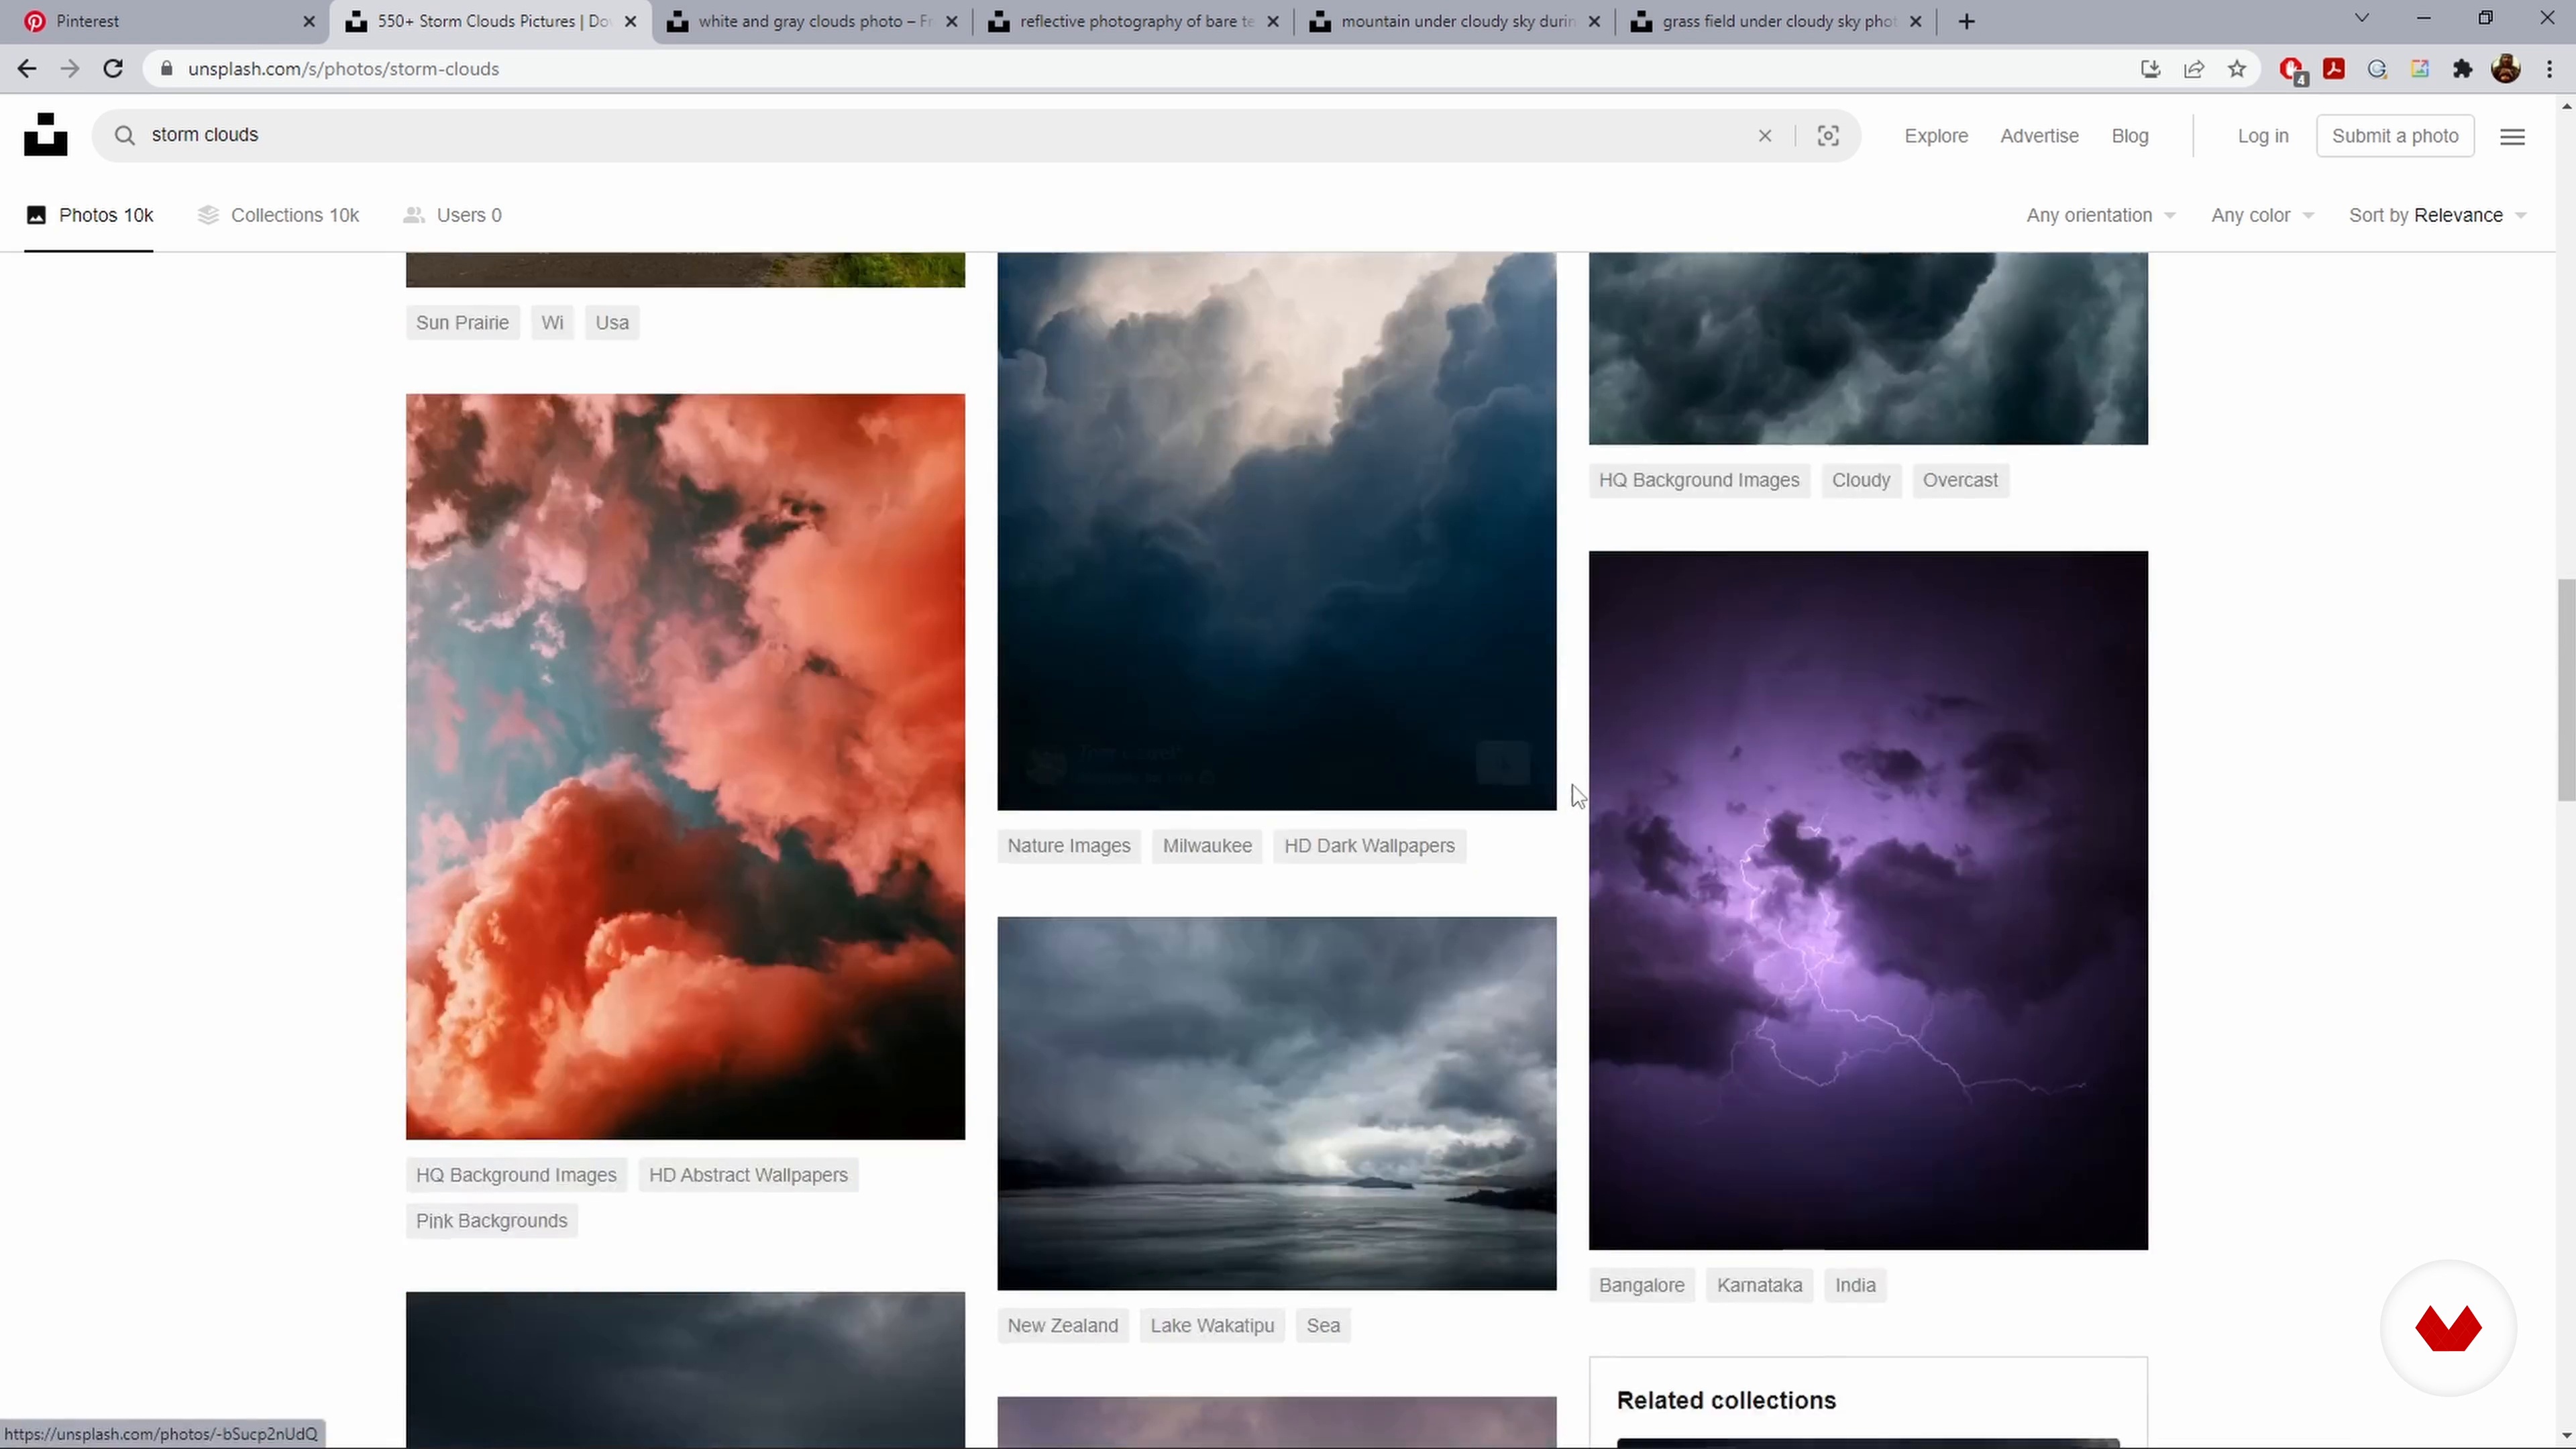Click the Submit a photo button
This screenshot has height=1449, width=2576.
point(2394,136)
